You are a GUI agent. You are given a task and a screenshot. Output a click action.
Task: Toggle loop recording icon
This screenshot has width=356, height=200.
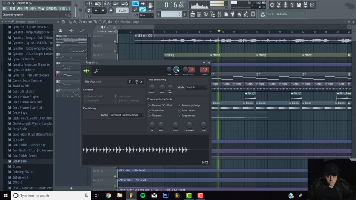point(125,4)
